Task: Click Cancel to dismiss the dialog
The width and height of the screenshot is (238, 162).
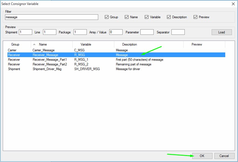Action: point(224,156)
